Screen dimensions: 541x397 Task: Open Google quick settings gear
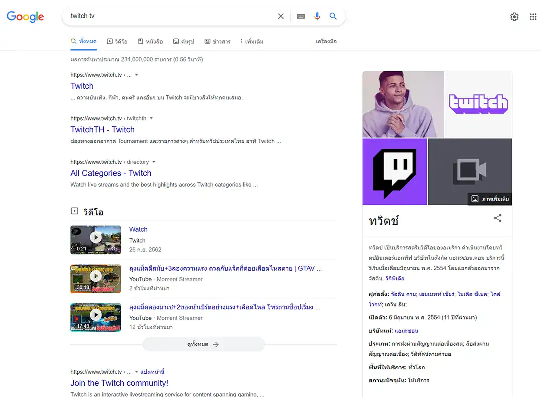514,16
